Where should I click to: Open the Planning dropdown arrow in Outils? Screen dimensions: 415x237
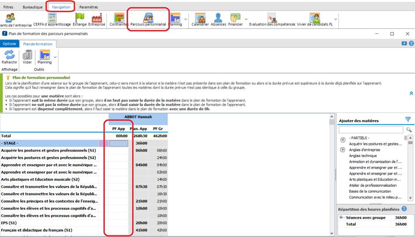pyautogui.click(x=55, y=57)
